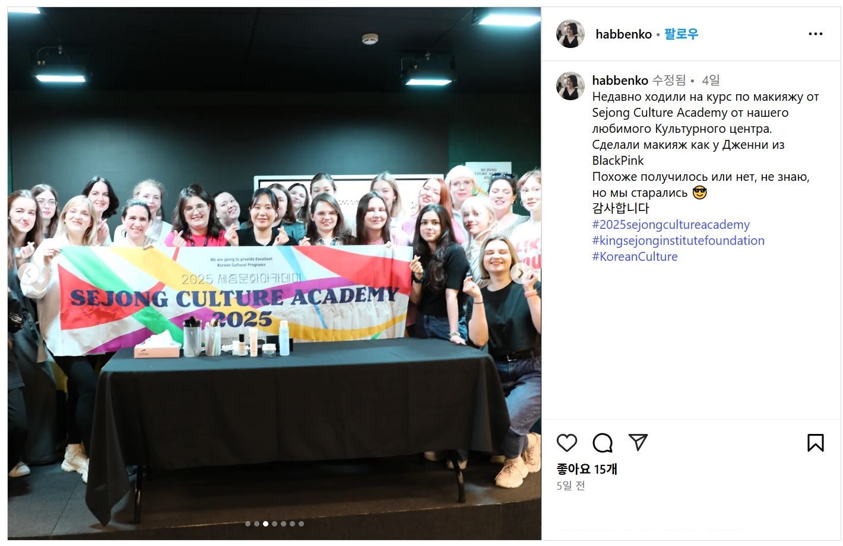Viewport: 843px width, 546px height.
Task: Open #KoreanCulture hashtag link
Action: click(x=635, y=257)
